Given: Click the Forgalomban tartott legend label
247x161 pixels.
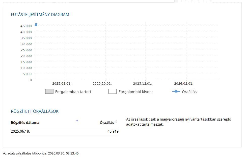Looking at the screenshot, I should click(x=73, y=92).
